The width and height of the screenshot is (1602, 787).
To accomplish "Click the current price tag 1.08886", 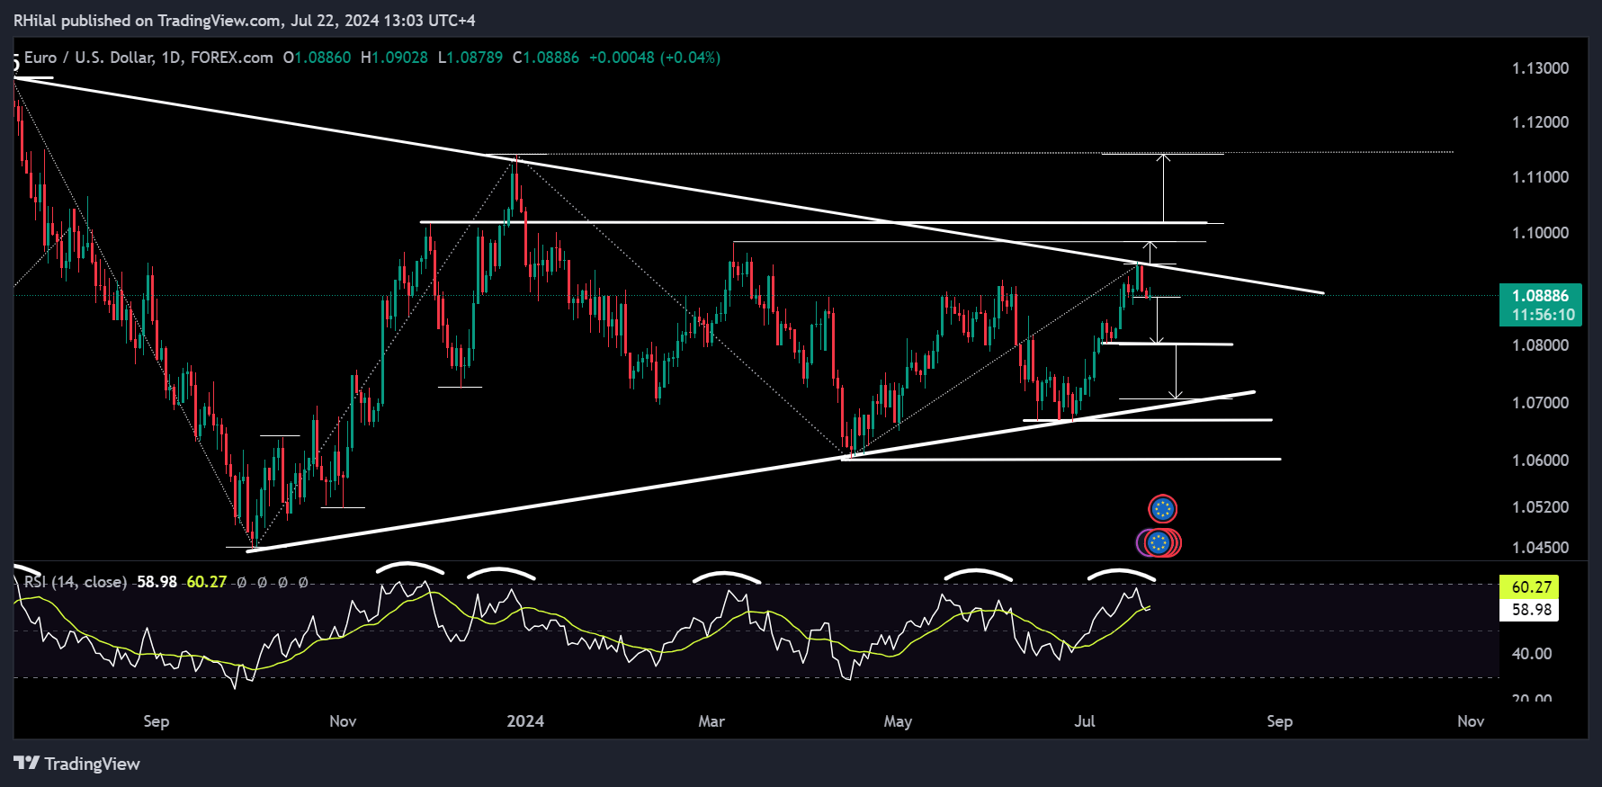I will click(x=1540, y=296).
